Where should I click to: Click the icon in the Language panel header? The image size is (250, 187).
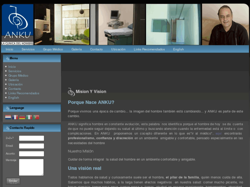click(8, 108)
